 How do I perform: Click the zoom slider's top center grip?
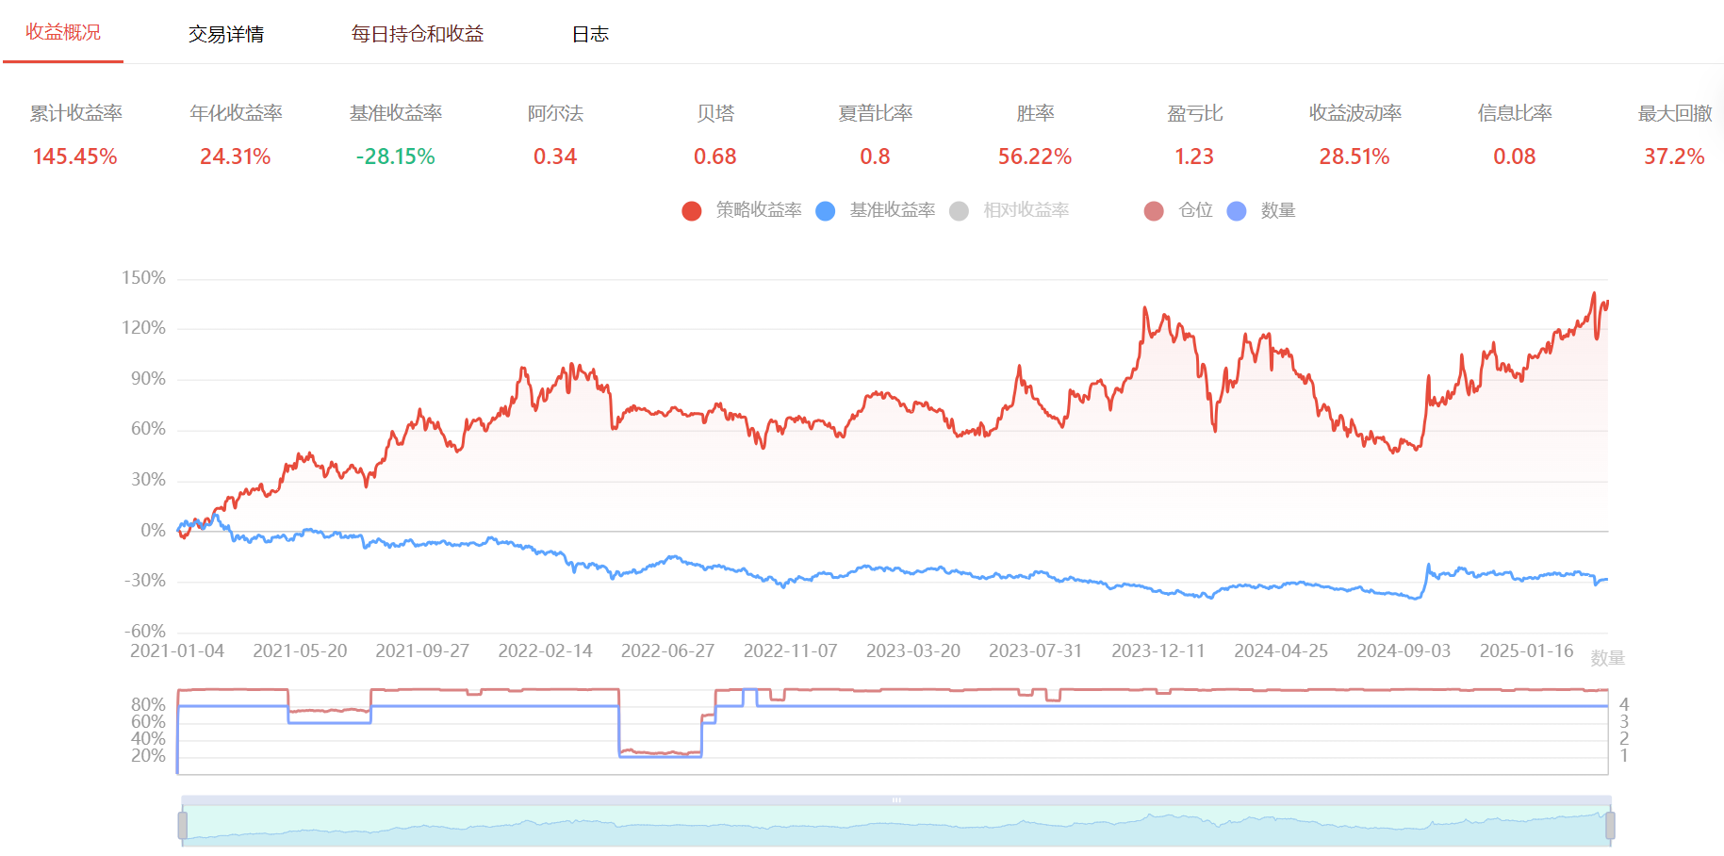(x=896, y=800)
